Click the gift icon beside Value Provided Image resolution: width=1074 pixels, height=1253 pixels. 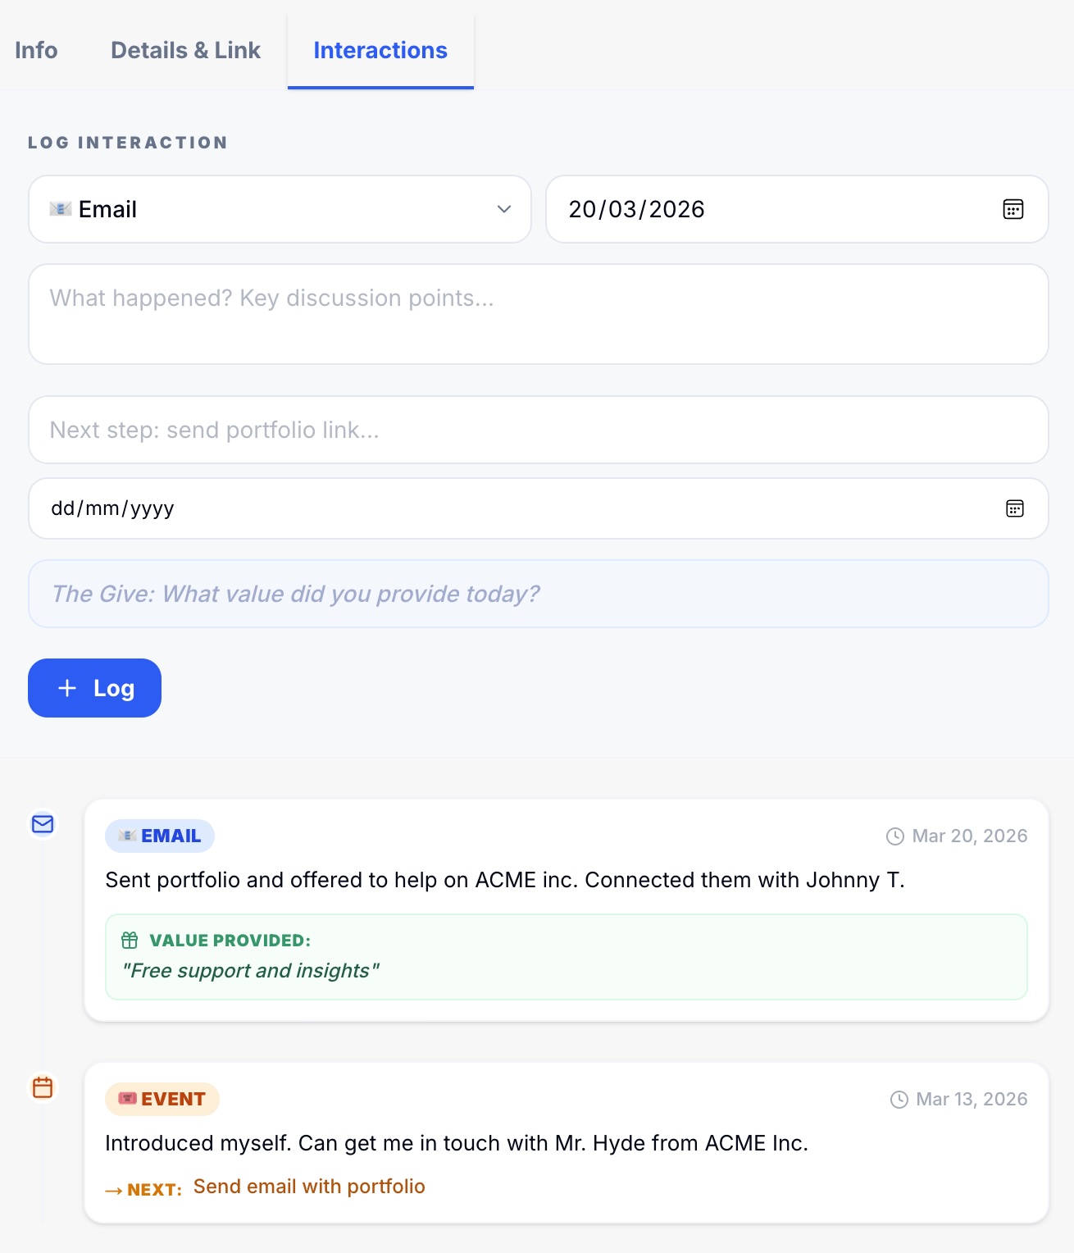coord(130,940)
